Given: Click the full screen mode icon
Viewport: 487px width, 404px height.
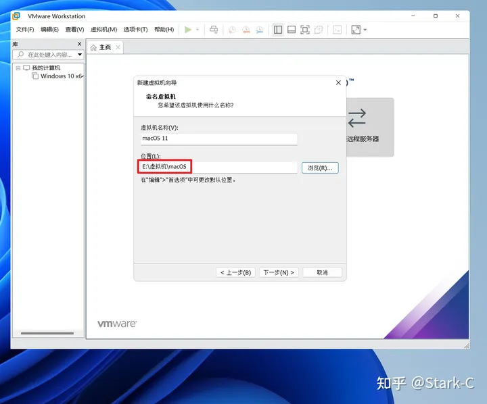Looking at the screenshot, I should click(305, 30).
